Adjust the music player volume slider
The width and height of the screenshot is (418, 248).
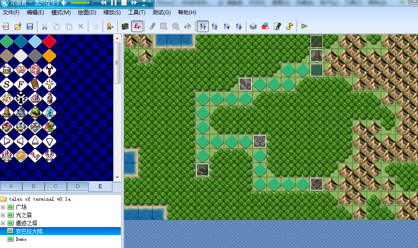82,3
